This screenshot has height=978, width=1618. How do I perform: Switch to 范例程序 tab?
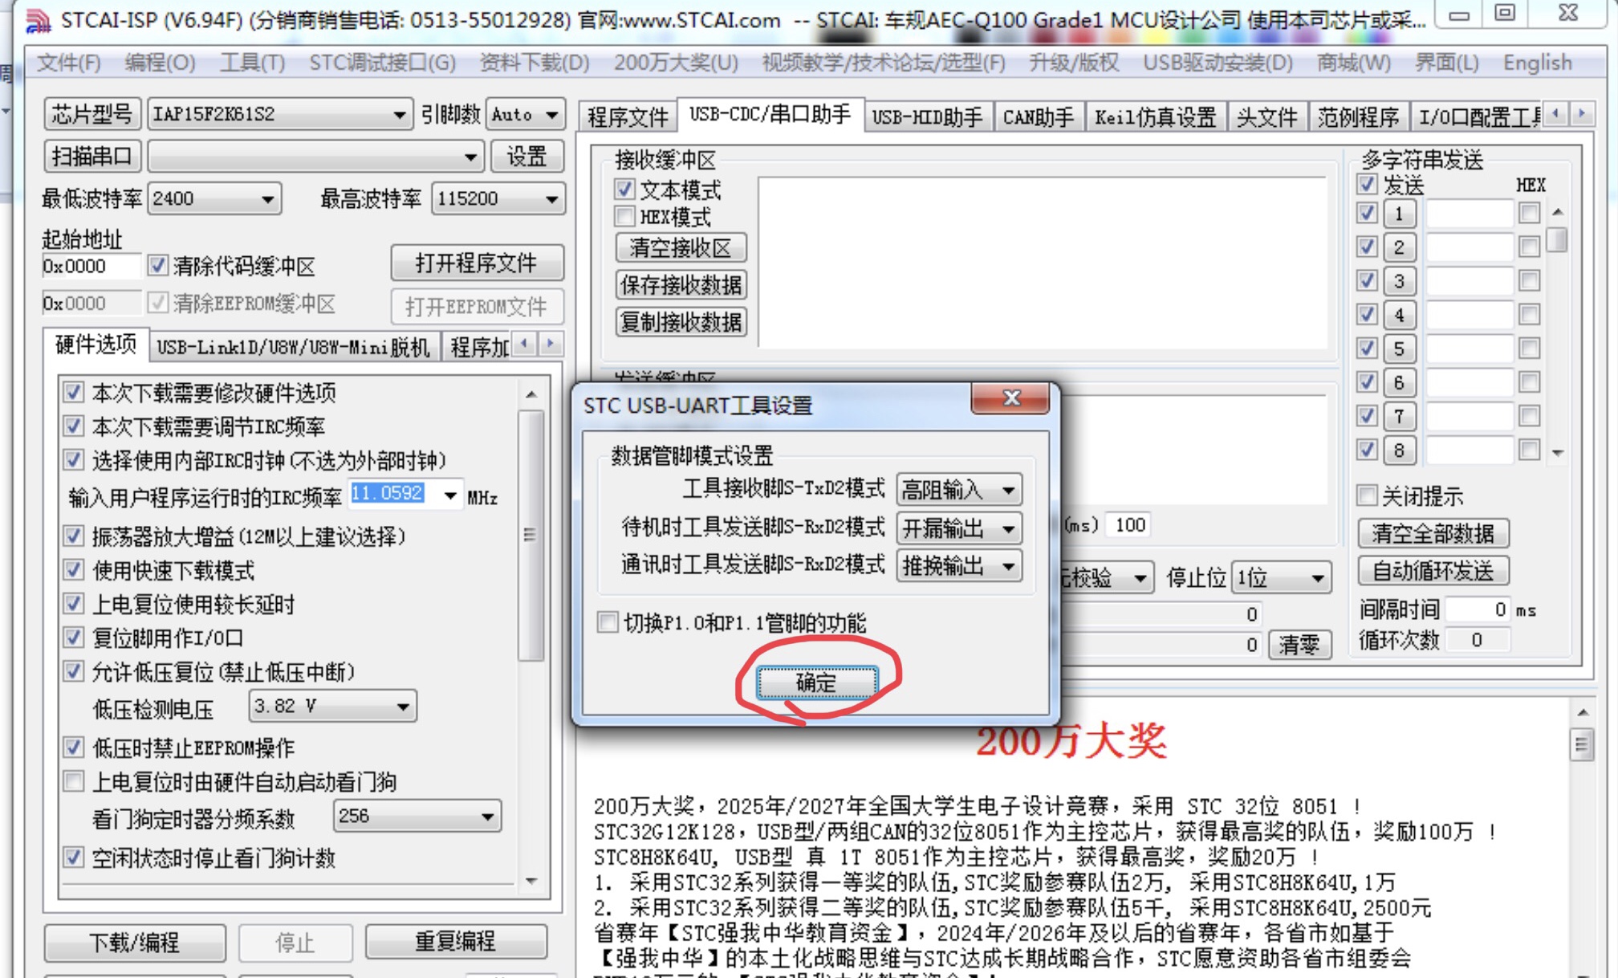1358,118
